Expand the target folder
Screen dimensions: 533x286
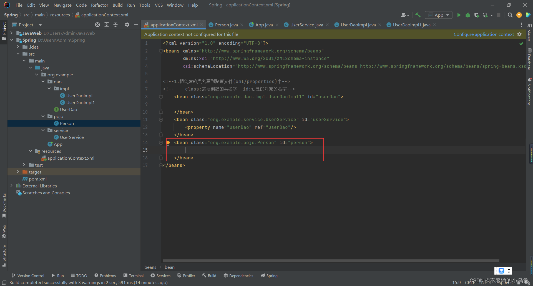[x=18, y=172]
